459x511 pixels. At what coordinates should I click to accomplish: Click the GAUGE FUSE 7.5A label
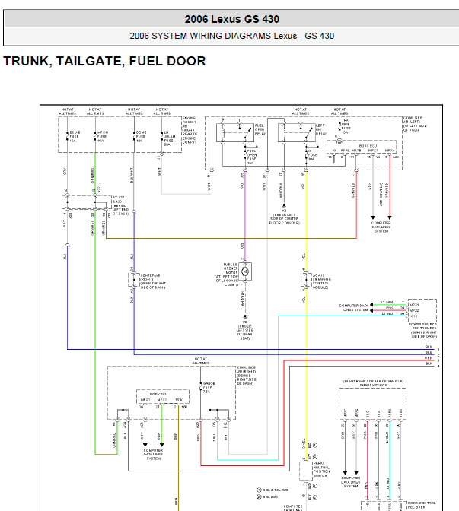[x=209, y=388]
